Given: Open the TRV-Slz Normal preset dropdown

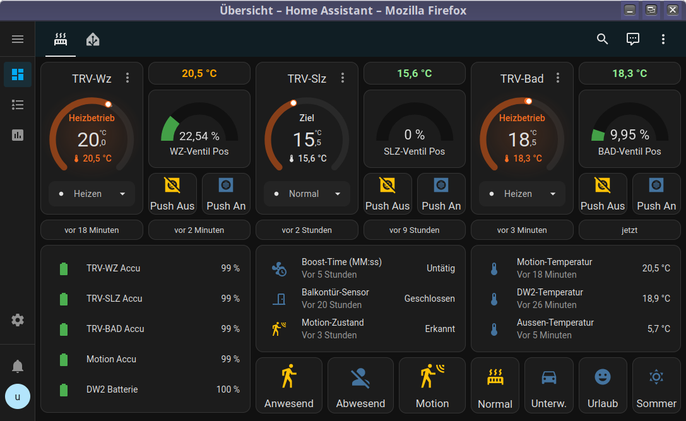Looking at the screenshot, I should [x=307, y=194].
